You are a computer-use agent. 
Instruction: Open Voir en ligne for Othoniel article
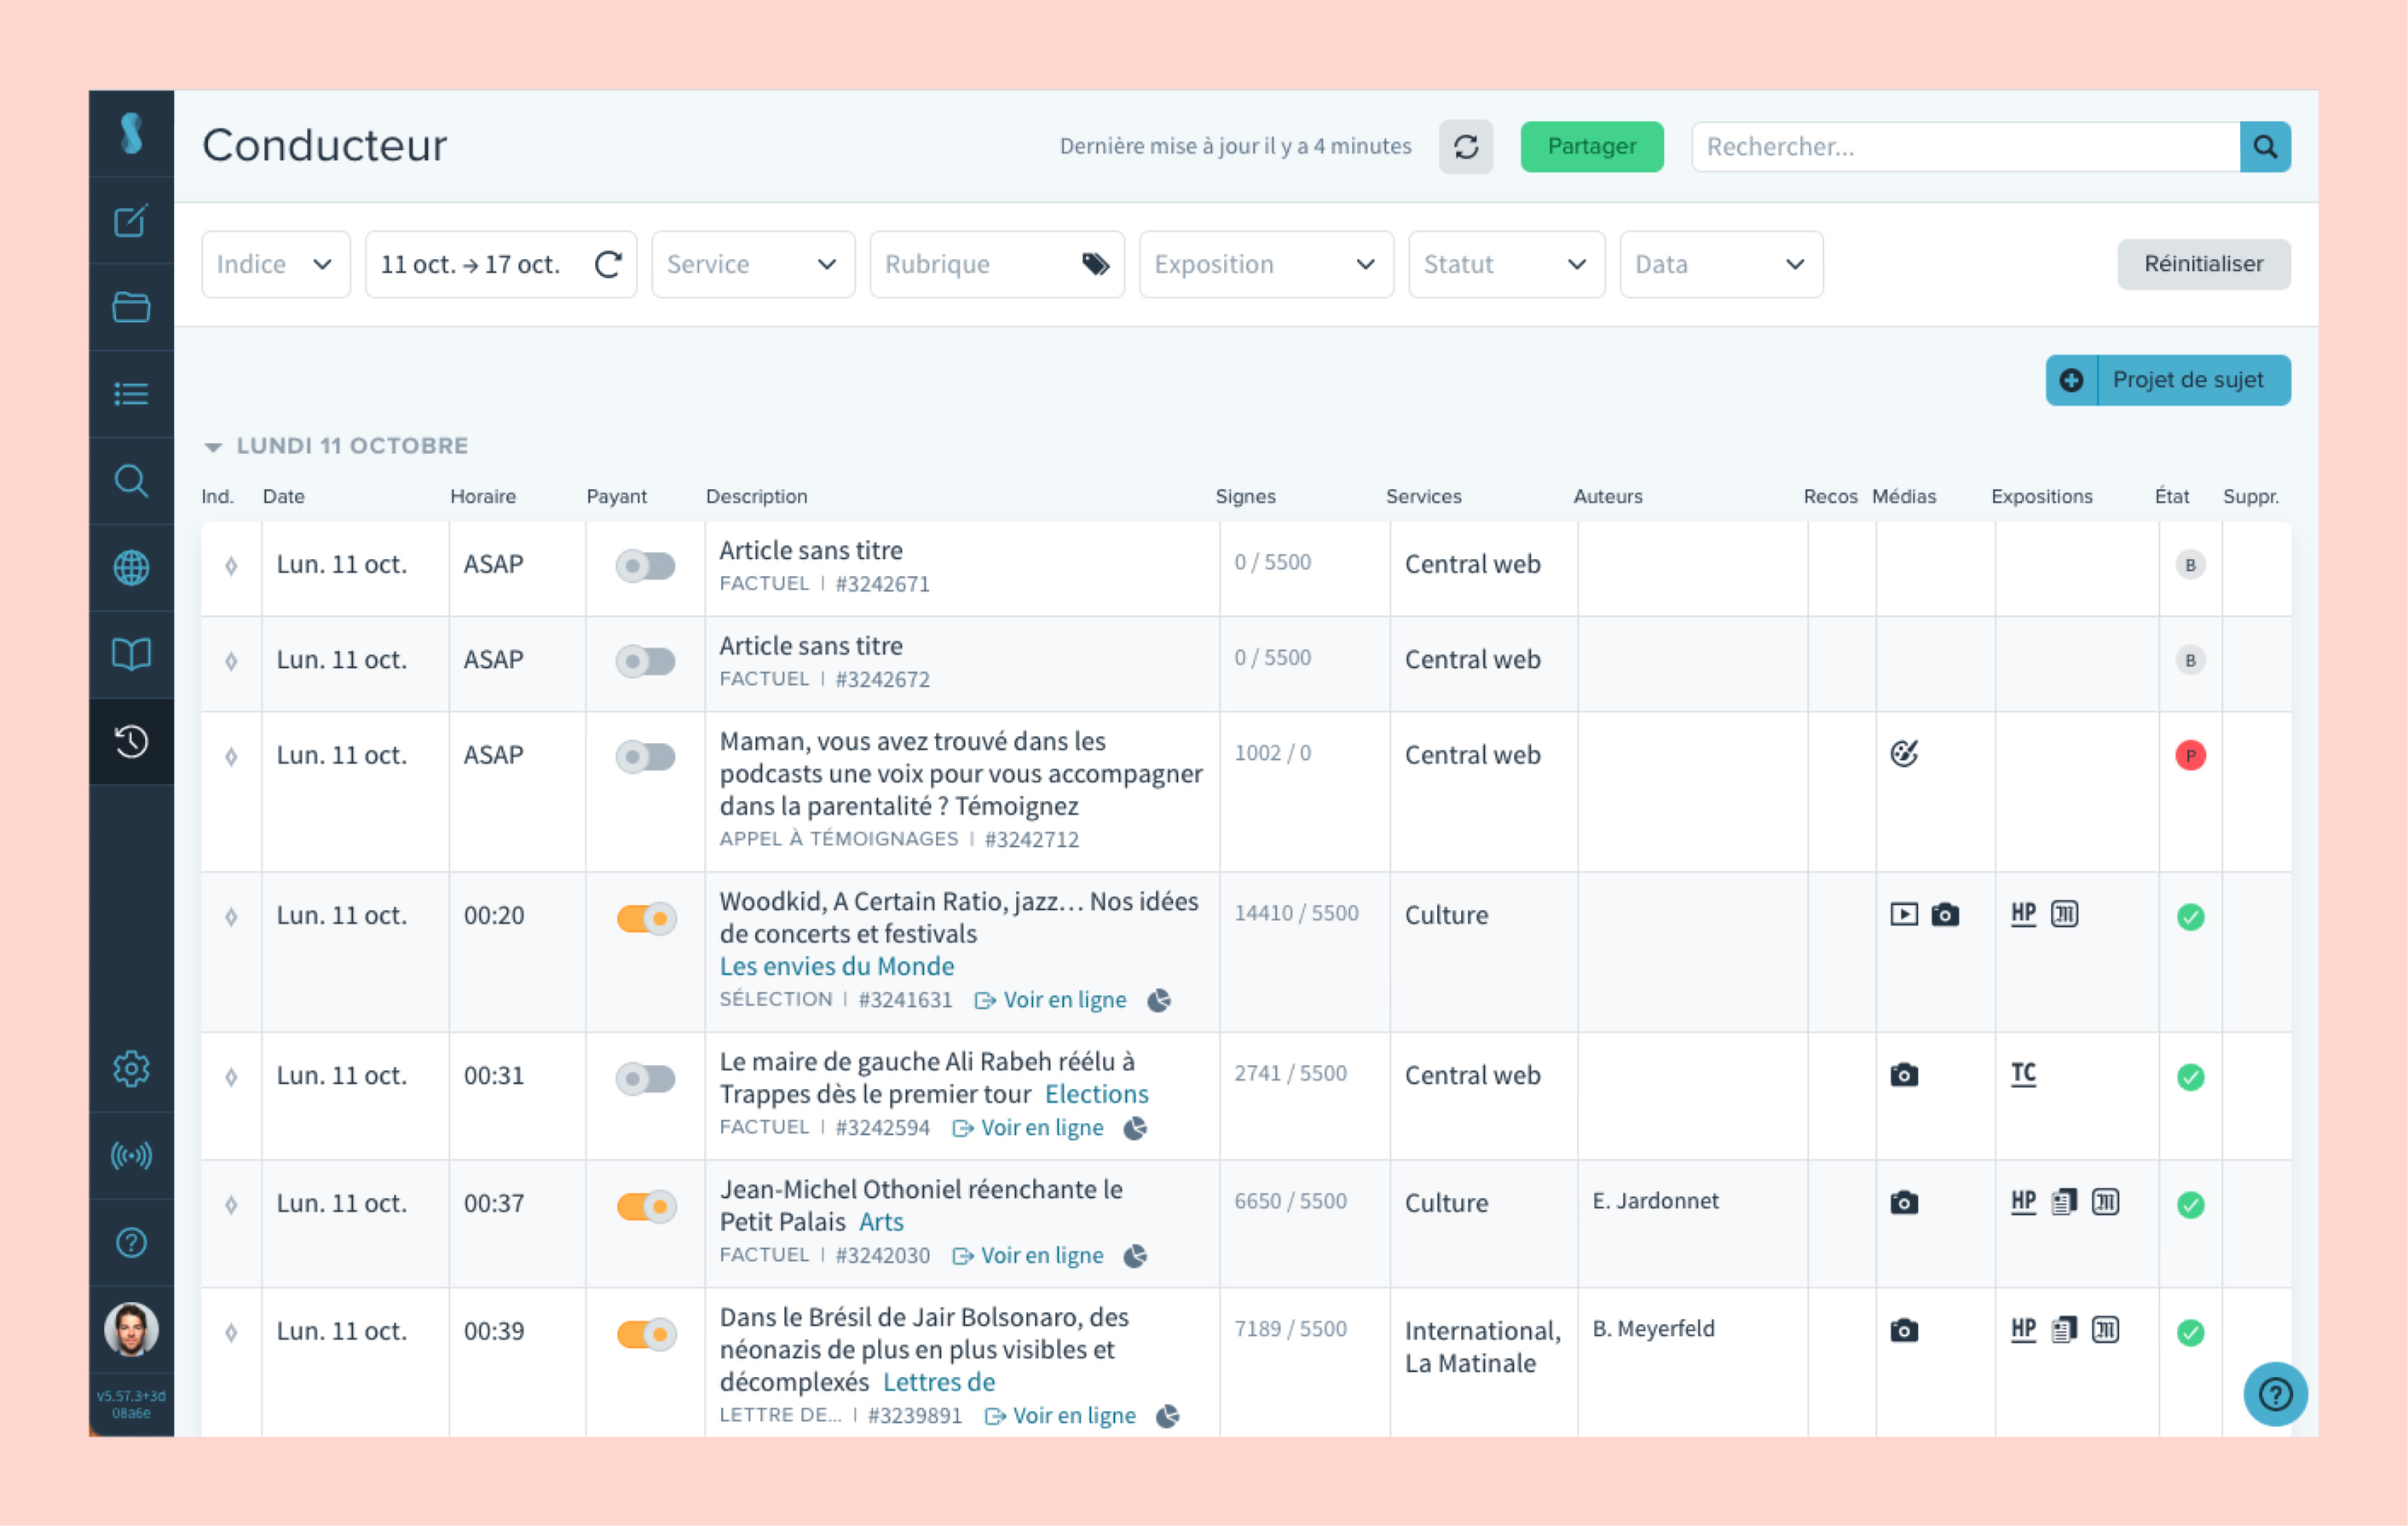pos(1027,1256)
